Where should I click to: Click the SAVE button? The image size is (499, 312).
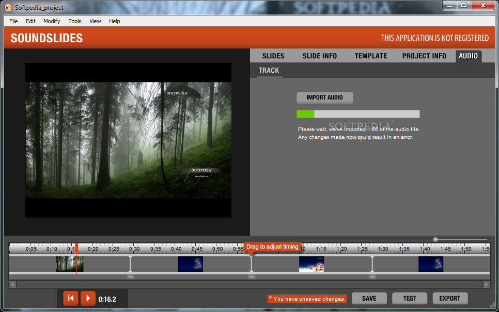(x=369, y=299)
